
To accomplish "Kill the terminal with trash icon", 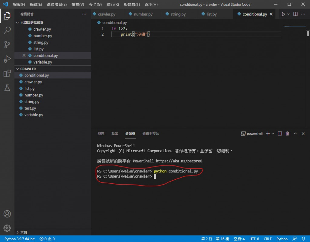I will (288, 134).
